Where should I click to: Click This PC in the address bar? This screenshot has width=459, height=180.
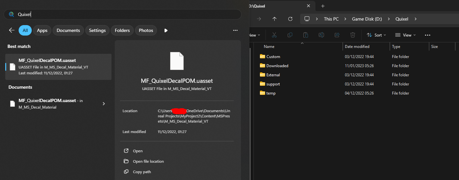(331, 19)
